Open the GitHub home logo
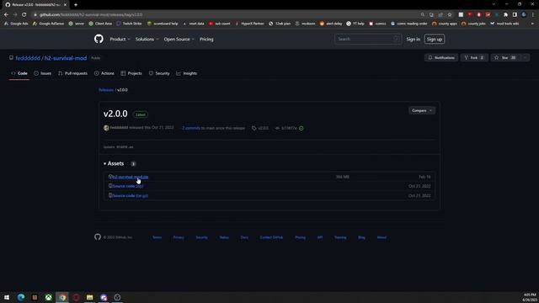This screenshot has height=303, width=539. (x=99, y=39)
